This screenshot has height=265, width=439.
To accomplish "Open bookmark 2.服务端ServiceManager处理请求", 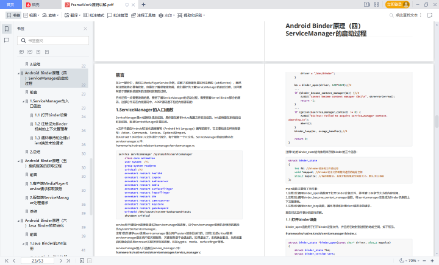I will tap(49, 200).
